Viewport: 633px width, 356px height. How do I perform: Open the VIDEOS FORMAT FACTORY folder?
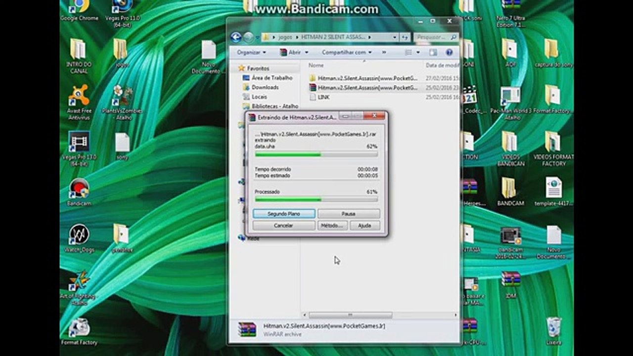553,148
